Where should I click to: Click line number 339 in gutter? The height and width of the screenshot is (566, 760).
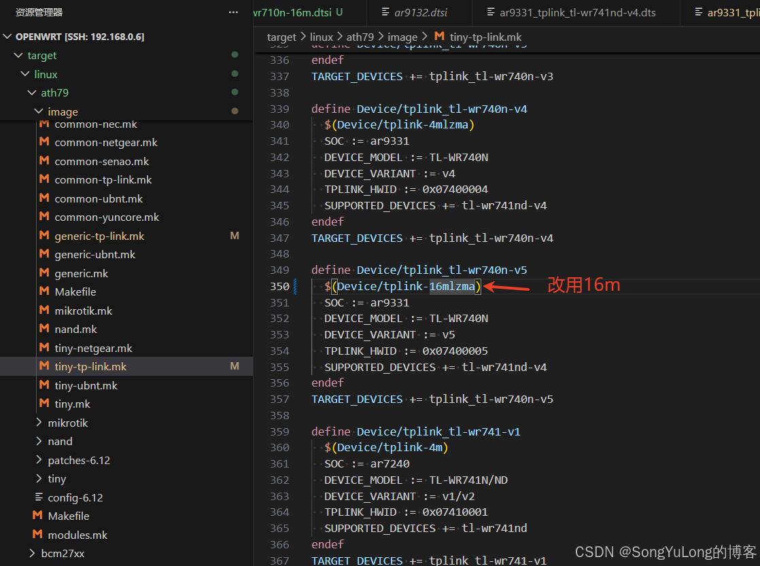tap(279, 109)
